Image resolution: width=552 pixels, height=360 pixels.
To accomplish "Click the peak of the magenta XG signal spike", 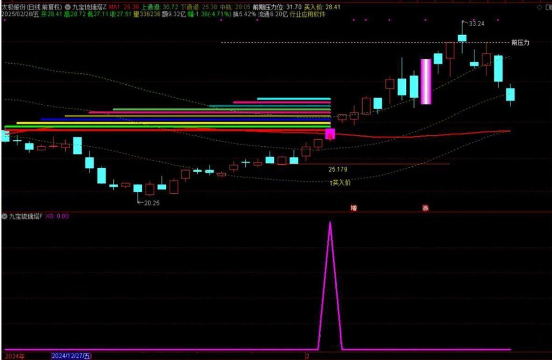I will click(330, 222).
